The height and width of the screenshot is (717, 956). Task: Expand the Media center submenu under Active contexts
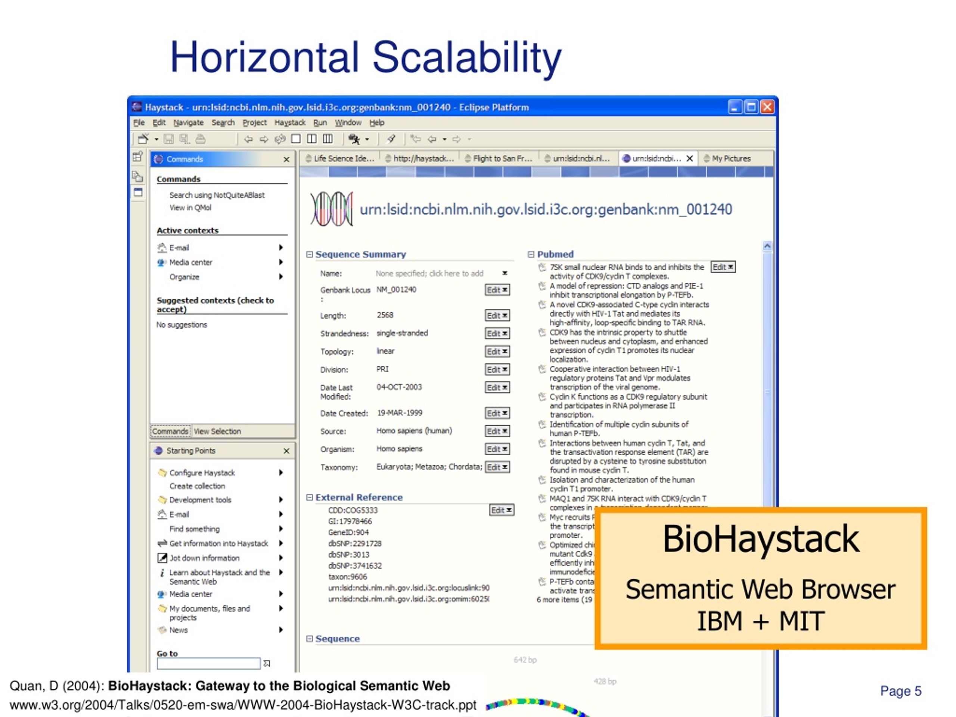tap(281, 262)
